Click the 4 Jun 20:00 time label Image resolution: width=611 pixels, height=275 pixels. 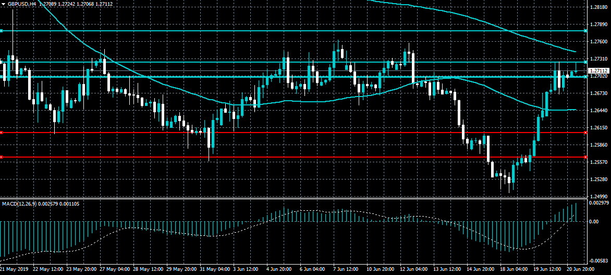pos(280,270)
